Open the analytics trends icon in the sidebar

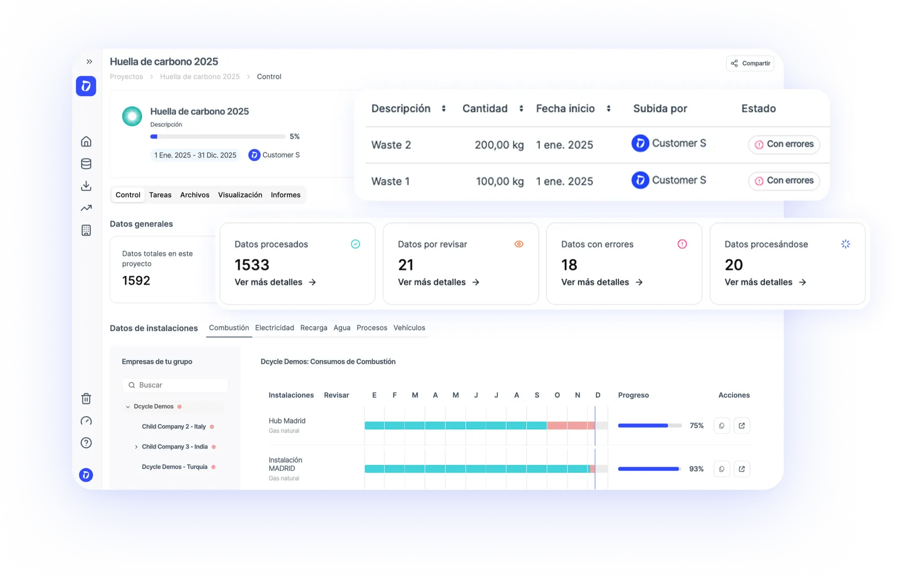coord(86,208)
